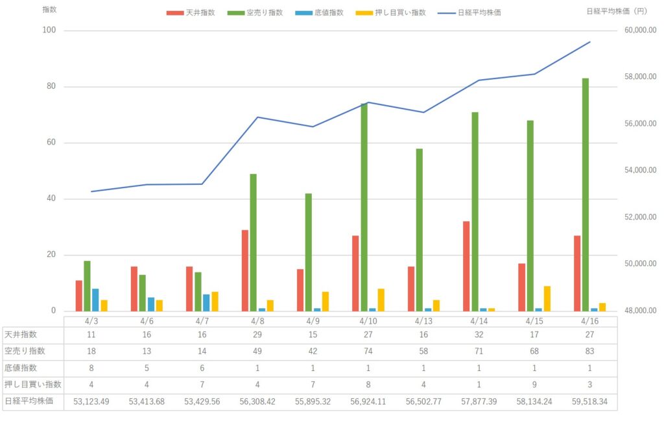Click the 指数 left axis title
This screenshot has width=664, height=434.
(49, 10)
